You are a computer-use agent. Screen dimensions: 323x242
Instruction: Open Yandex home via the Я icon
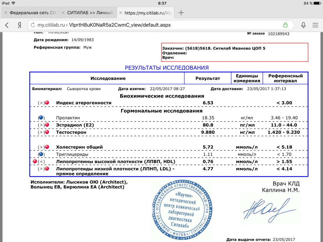coord(19,25)
